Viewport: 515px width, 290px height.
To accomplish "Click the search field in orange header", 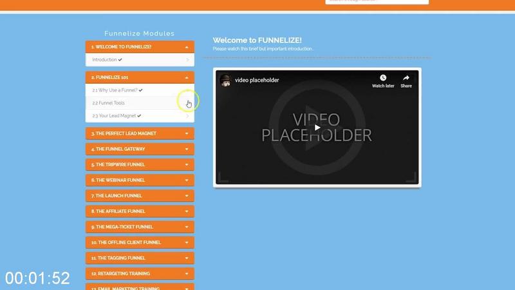I will [377, 2].
